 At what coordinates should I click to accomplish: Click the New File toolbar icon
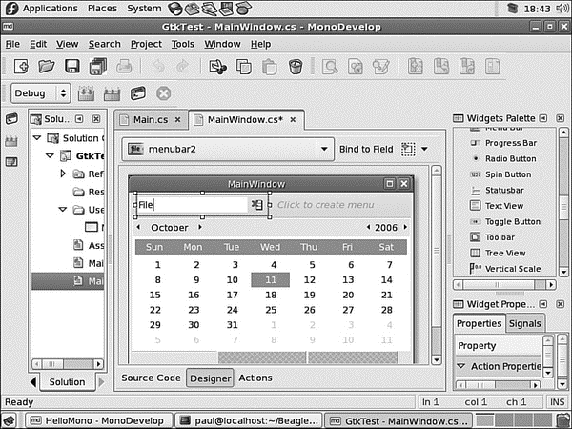point(20,67)
